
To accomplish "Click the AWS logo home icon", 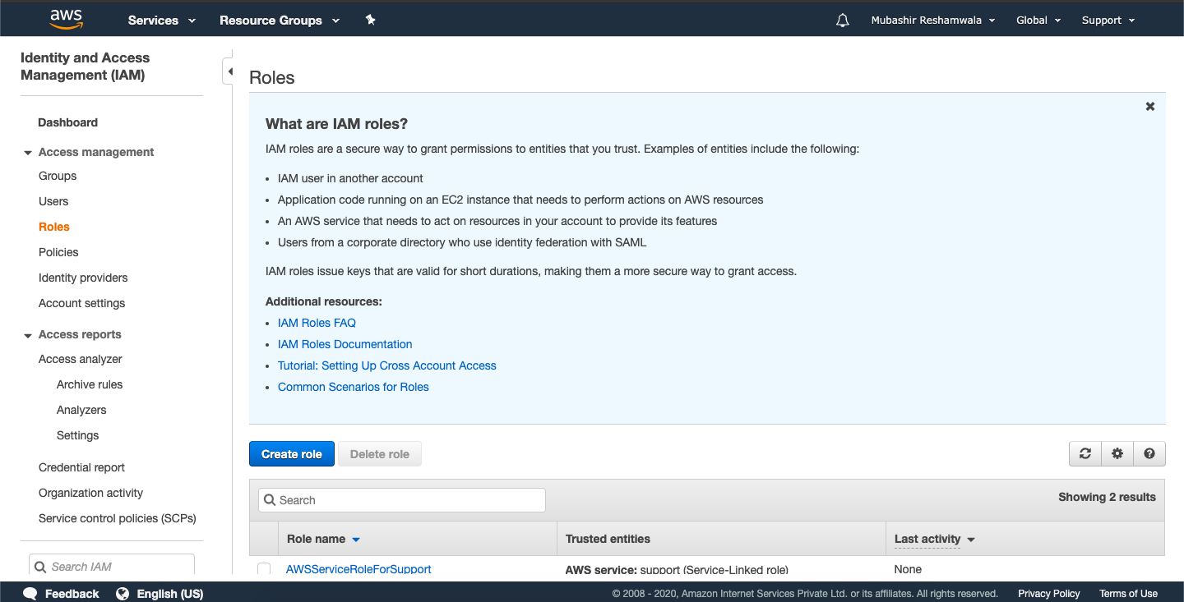I will 66,20.
